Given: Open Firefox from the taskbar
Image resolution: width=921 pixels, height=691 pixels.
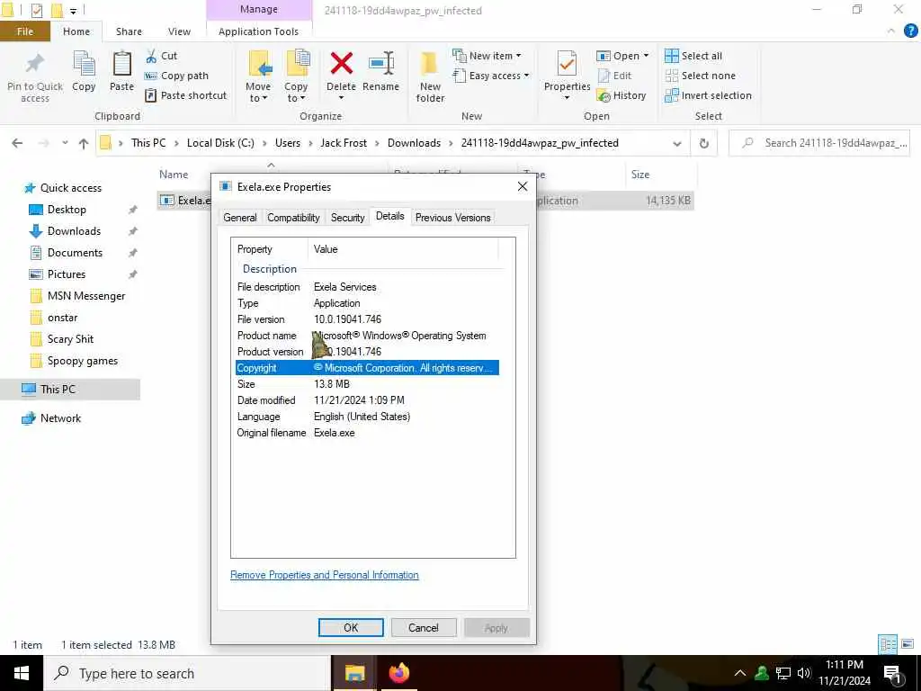Looking at the screenshot, I should (398, 673).
